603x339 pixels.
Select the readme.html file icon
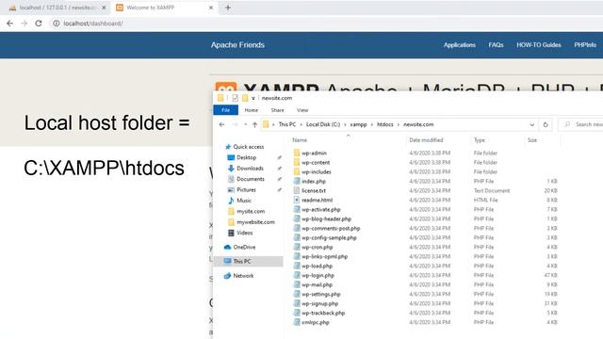[x=297, y=200]
